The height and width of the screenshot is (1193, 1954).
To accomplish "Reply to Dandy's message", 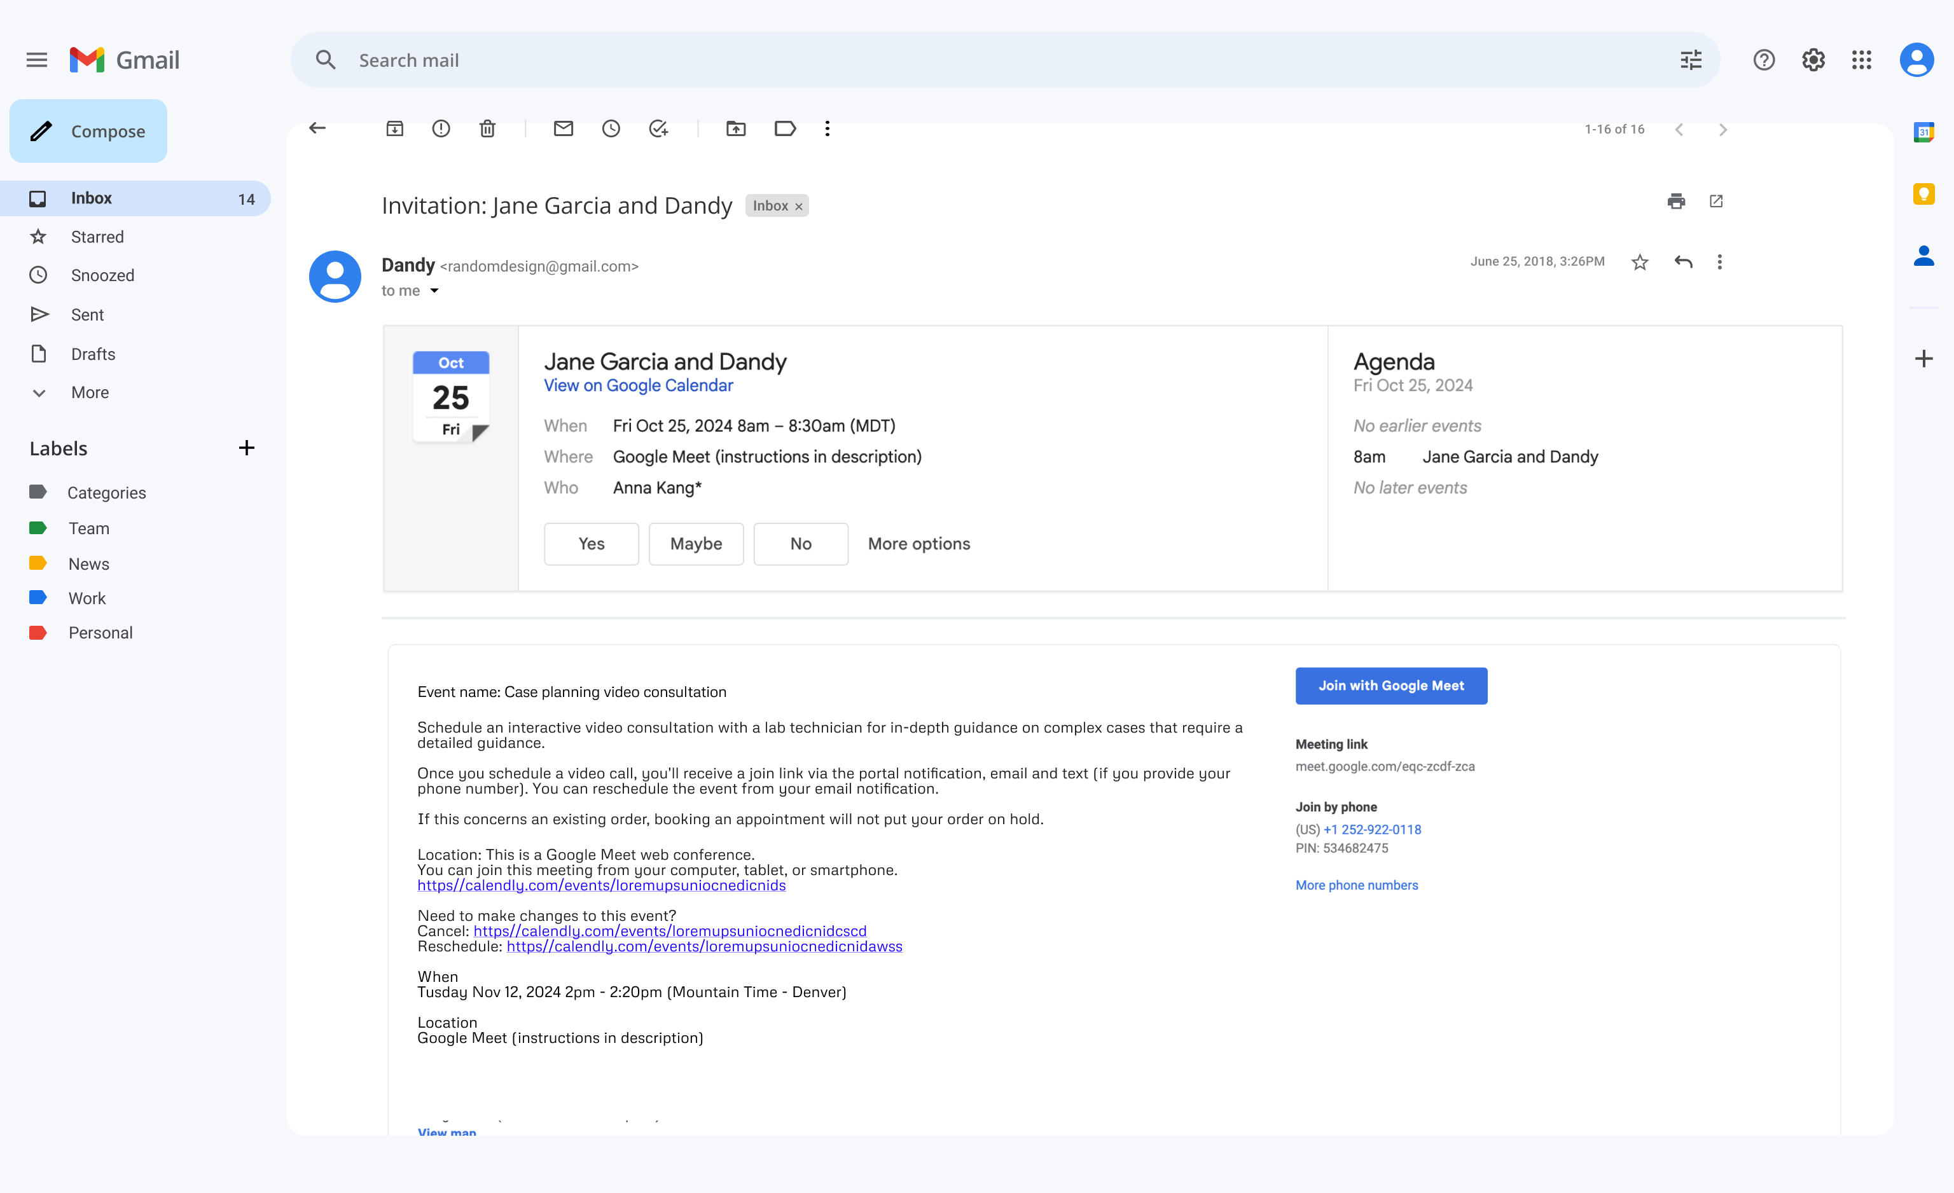I will coord(1683,261).
